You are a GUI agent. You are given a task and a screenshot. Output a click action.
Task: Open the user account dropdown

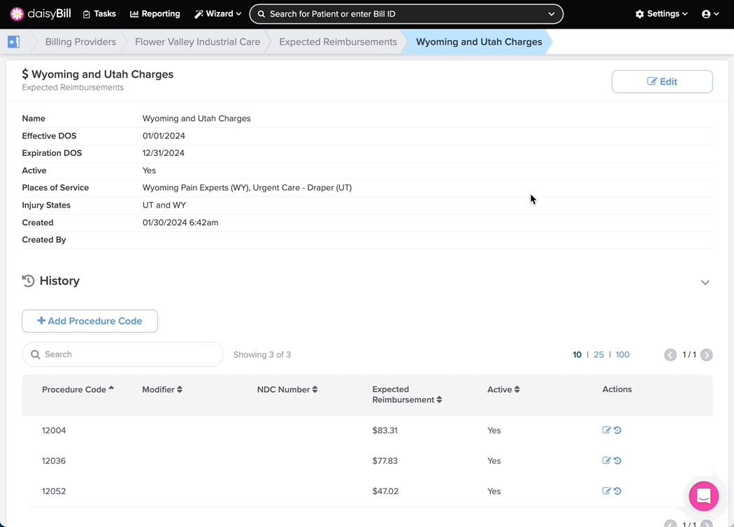(710, 14)
